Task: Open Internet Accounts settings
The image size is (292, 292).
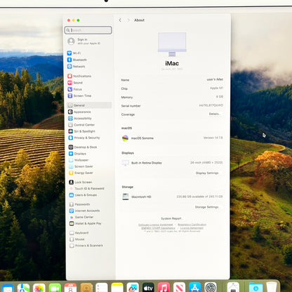Action: point(85,211)
